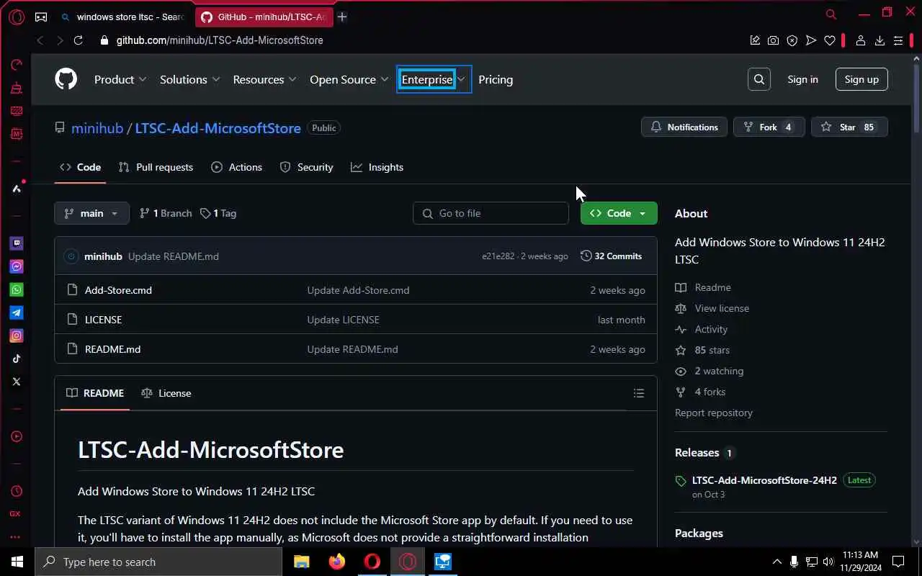
Task: Open the Pull requests tab
Action: (x=156, y=167)
